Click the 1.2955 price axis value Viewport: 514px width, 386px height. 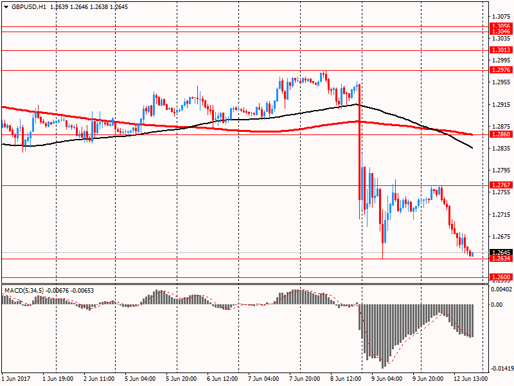[x=502, y=82]
